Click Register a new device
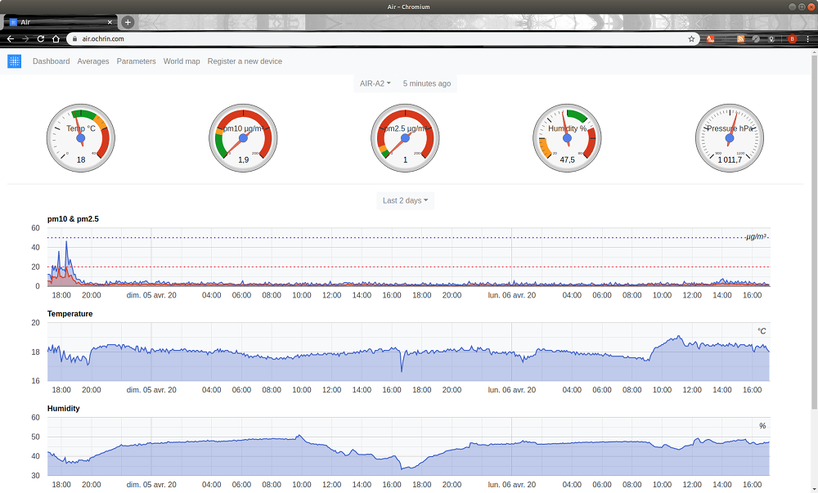818x493 pixels. [x=245, y=61]
